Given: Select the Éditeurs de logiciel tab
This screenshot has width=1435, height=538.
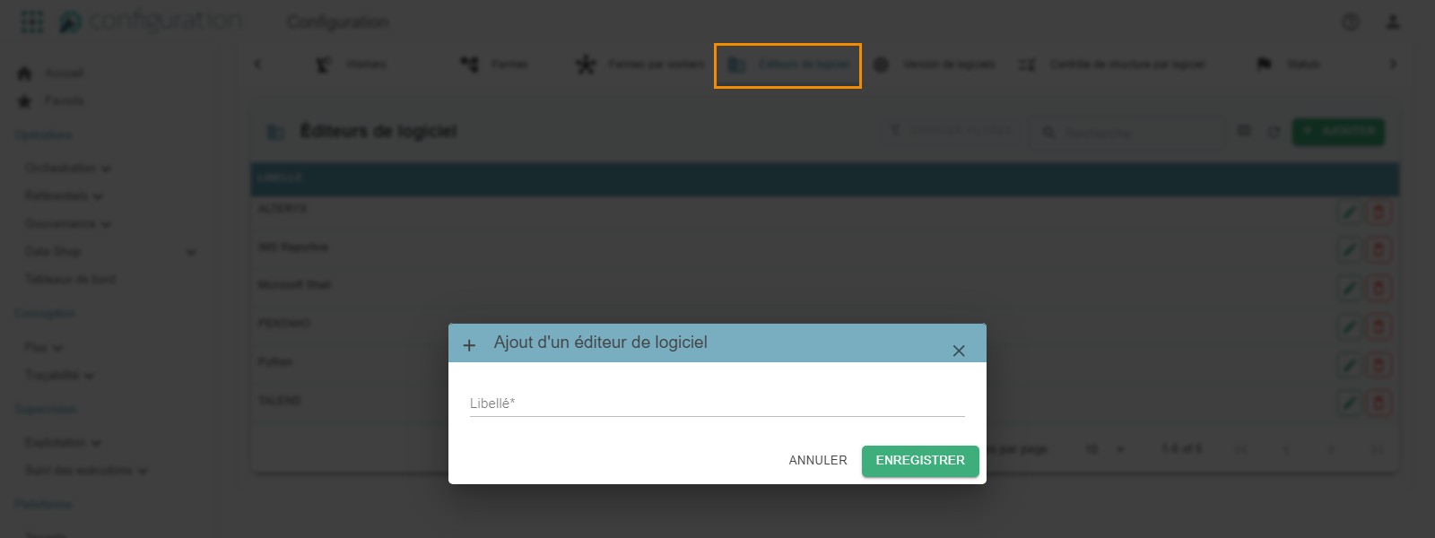Looking at the screenshot, I should (x=787, y=65).
